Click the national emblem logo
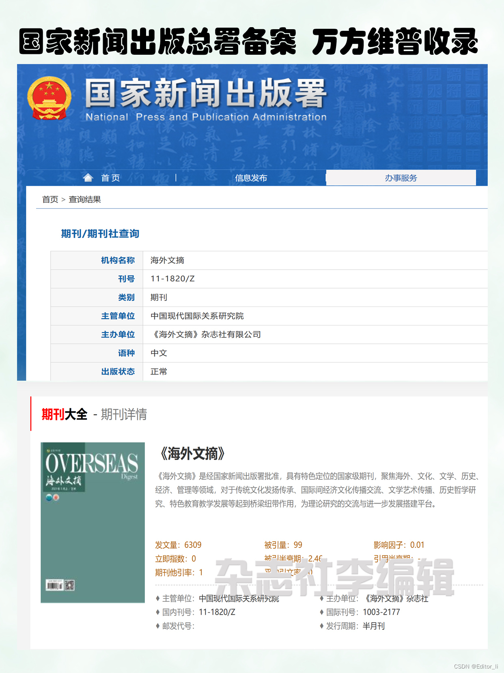 49,98
